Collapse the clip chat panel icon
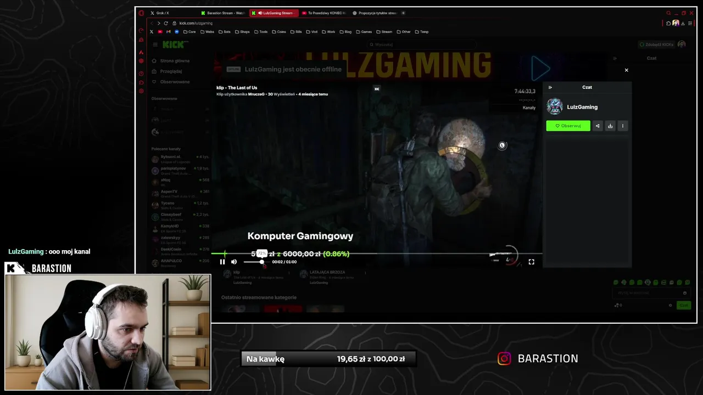The height and width of the screenshot is (395, 703). pyautogui.click(x=550, y=87)
